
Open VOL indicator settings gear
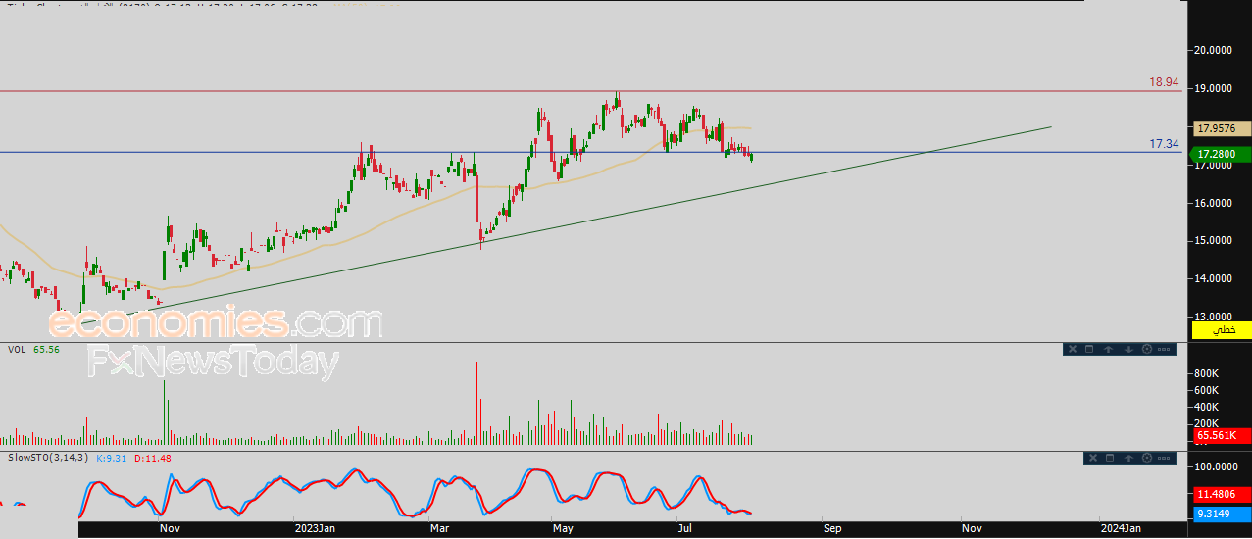[x=1147, y=349]
